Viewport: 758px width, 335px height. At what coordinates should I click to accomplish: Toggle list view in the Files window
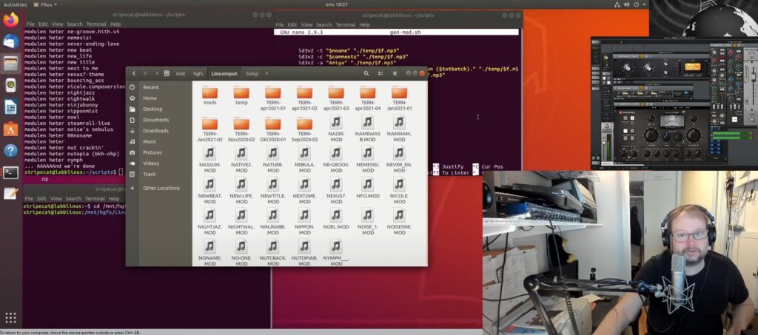coord(380,73)
